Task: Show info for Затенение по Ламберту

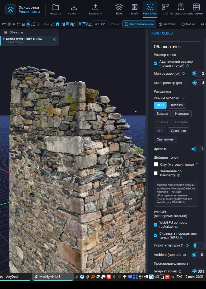Action: tap(179, 175)
